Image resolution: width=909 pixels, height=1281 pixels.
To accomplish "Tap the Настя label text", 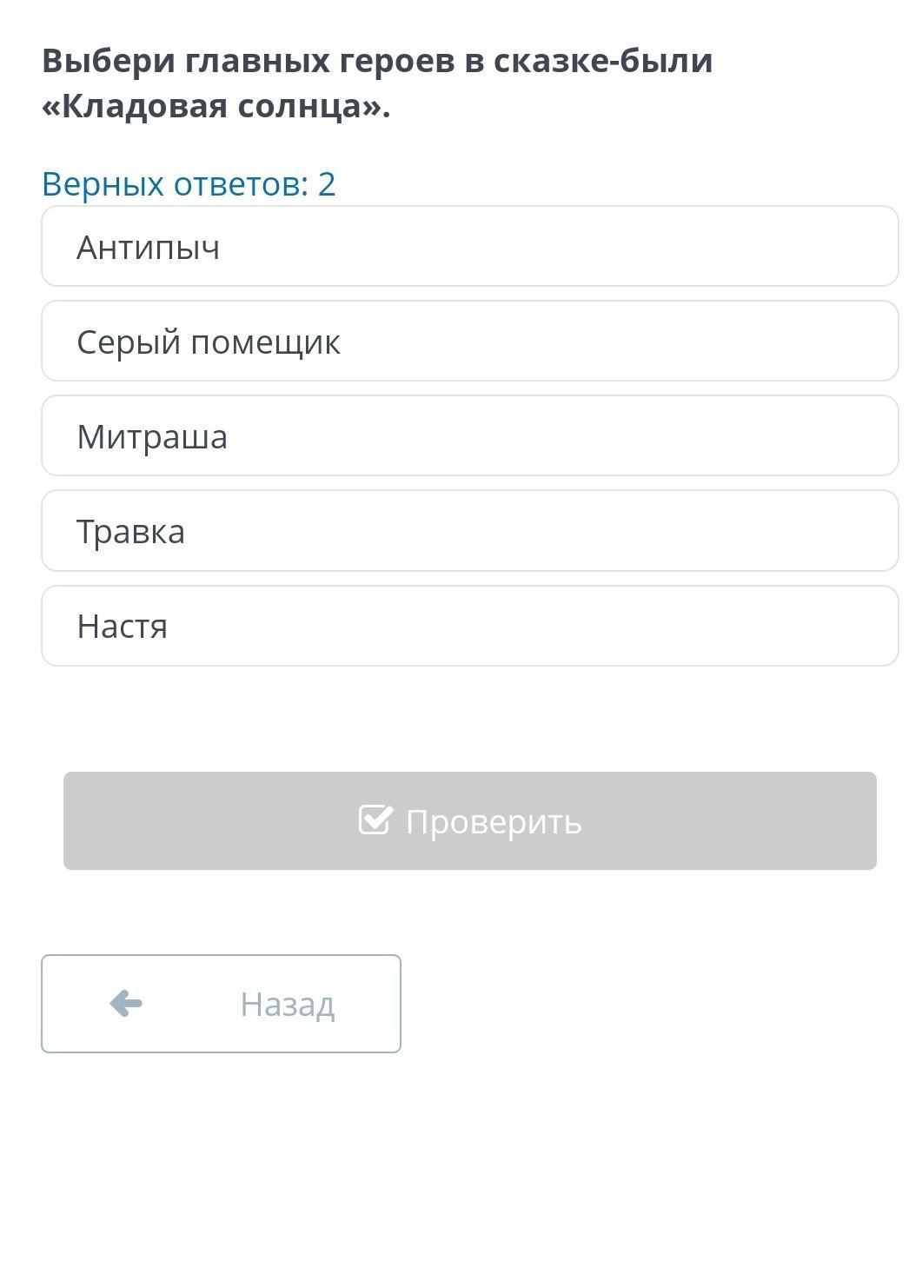I will (123, 627).
